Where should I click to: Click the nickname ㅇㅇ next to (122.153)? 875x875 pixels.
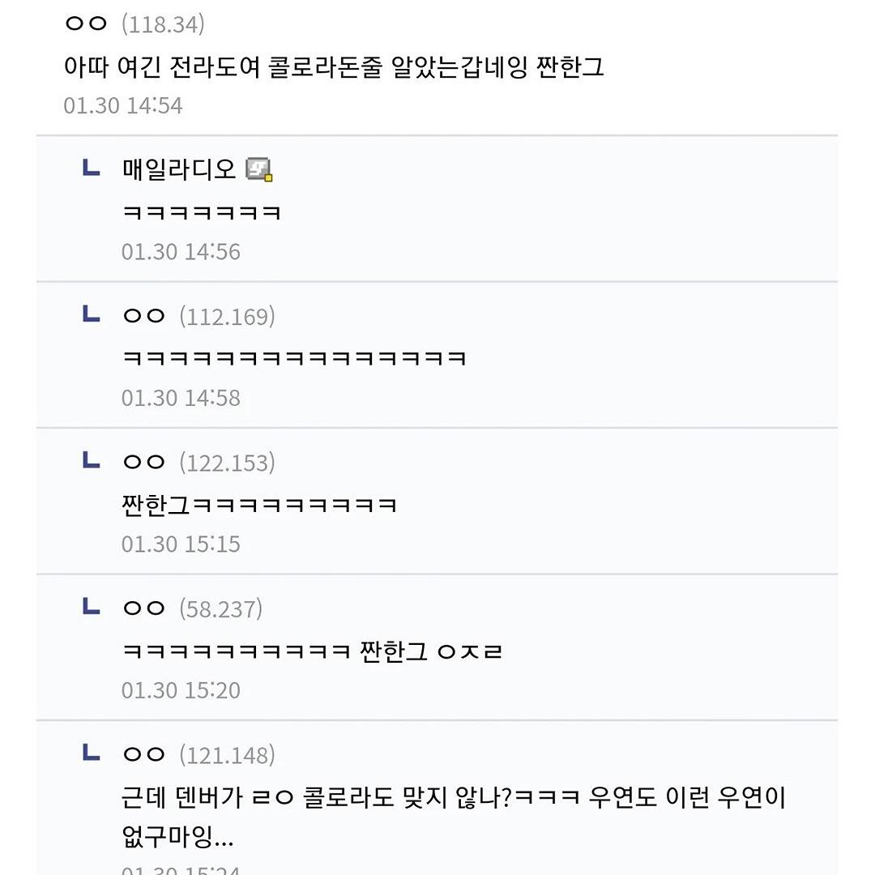pos(144,462)
